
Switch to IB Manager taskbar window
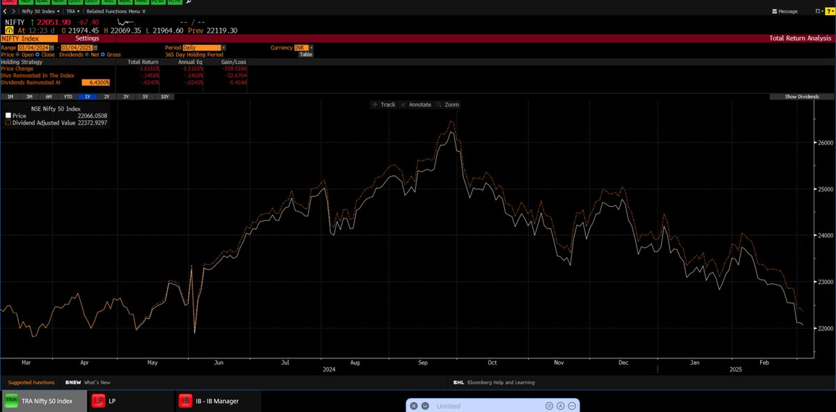pos(218,401)
